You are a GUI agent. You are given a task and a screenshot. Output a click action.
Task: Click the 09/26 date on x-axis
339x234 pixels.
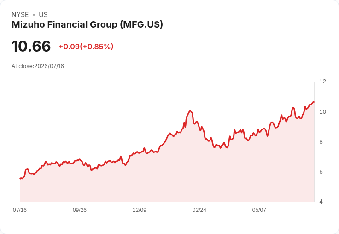[80, 210]
